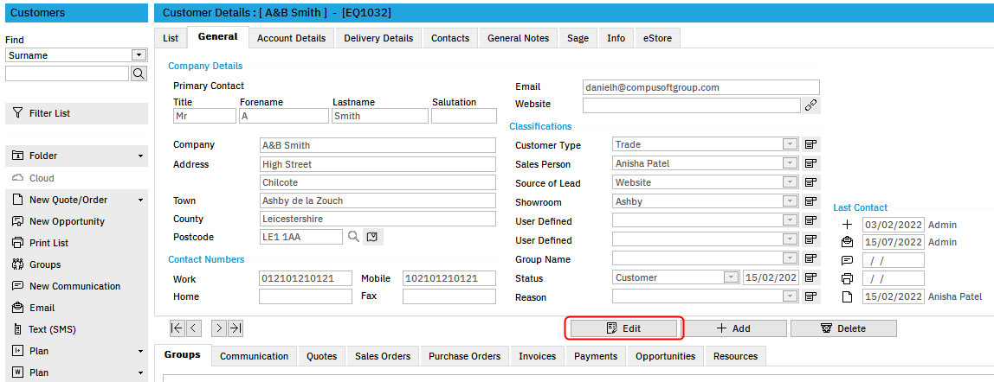Viewport: 994px width, 382px height.
Task: Open the Quotes tab
Action: 321,356
